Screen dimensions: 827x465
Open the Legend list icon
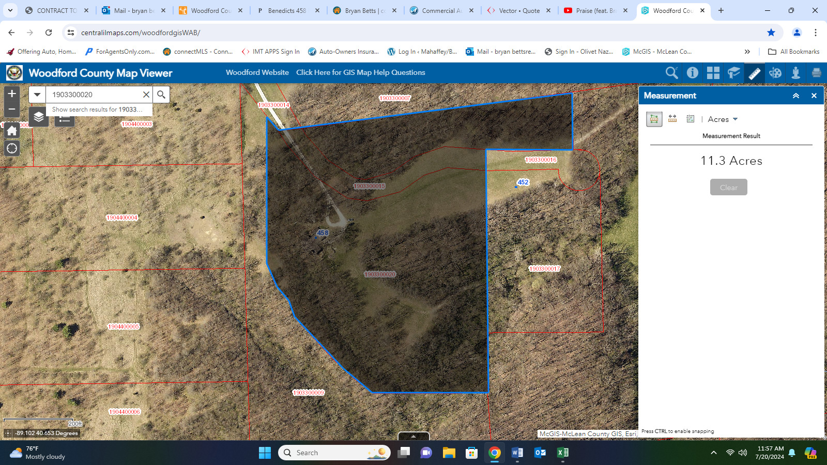coord(65,121)
